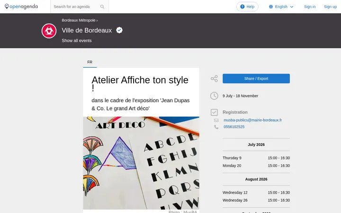This screenshot has width=341, height=213.
Task: Click the clock icon near event dates
Action: click(214, 96)
